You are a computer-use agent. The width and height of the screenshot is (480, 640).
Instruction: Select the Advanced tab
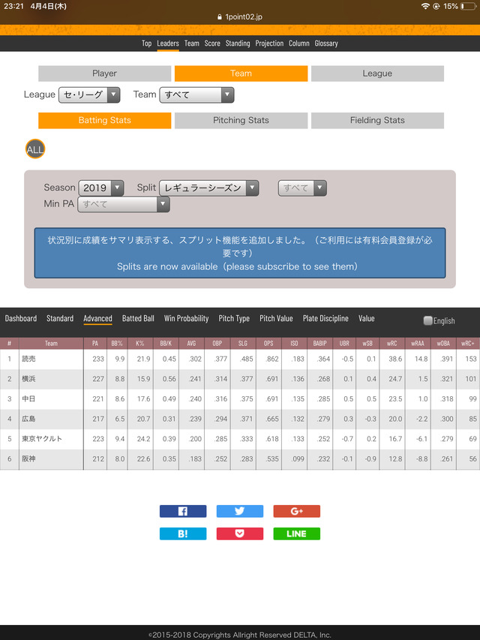[x=97, y=318]
